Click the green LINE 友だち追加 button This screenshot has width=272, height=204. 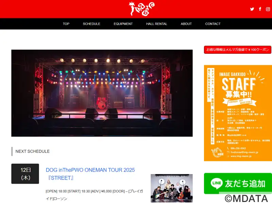click(x=238, y=183)
